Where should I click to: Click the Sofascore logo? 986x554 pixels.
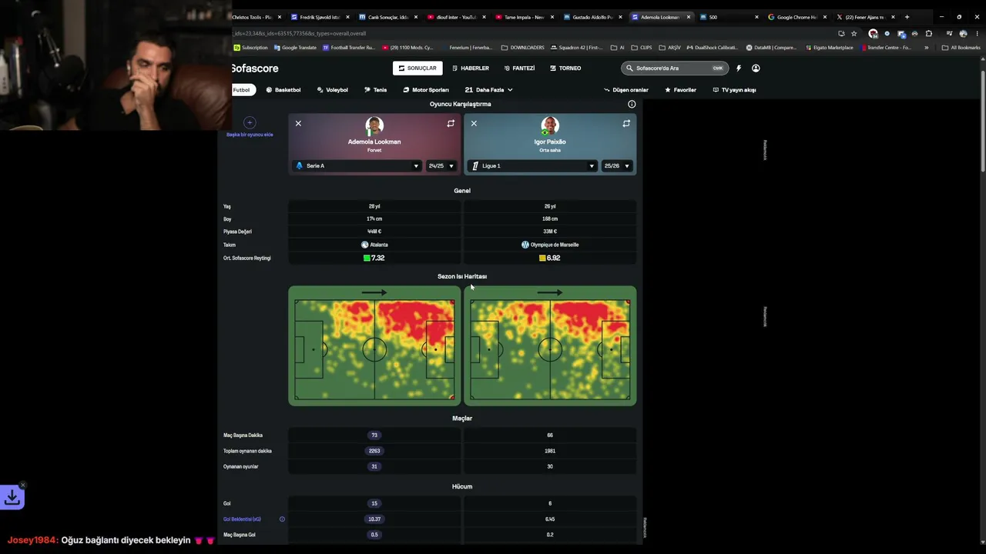(x=255, y=68)
